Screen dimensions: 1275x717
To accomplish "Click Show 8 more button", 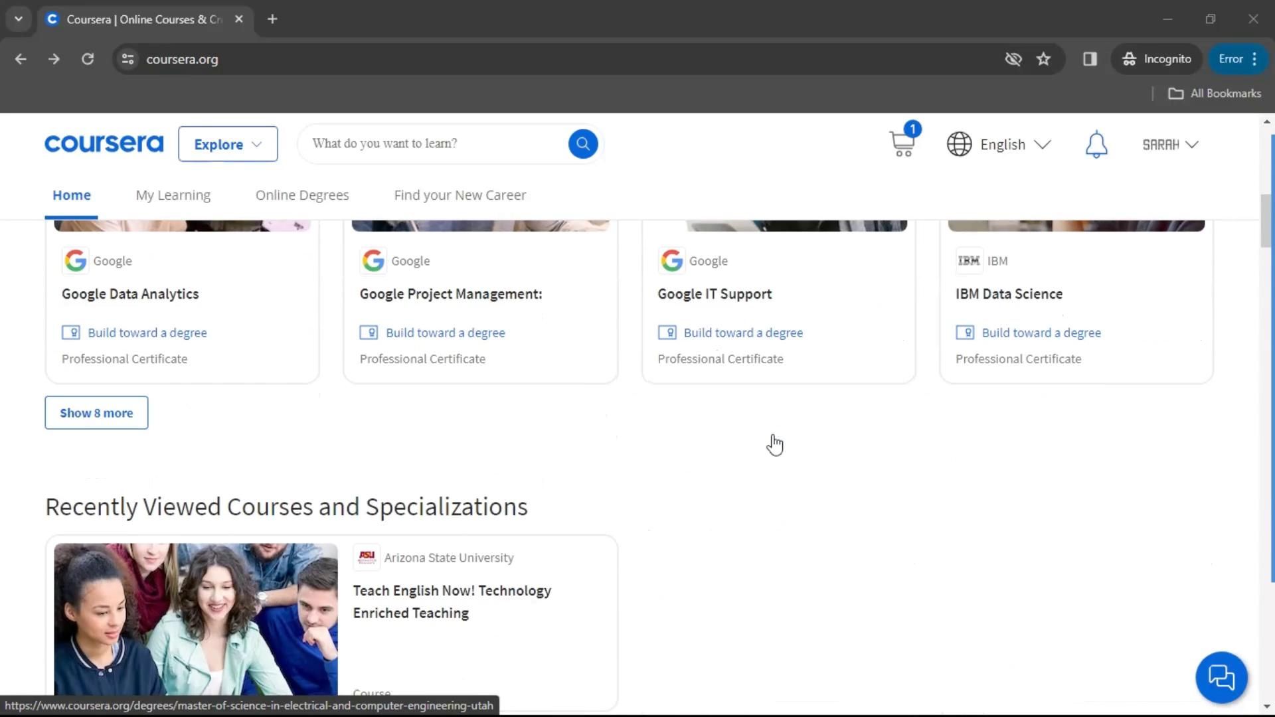I will click(96, 413).
